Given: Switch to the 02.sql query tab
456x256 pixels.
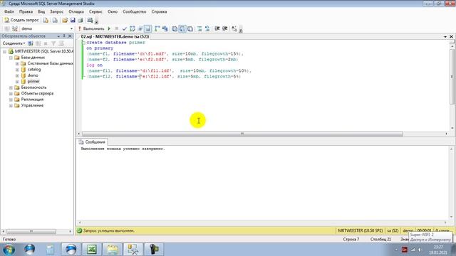Looking at the screenshot, I should [115, 36].
